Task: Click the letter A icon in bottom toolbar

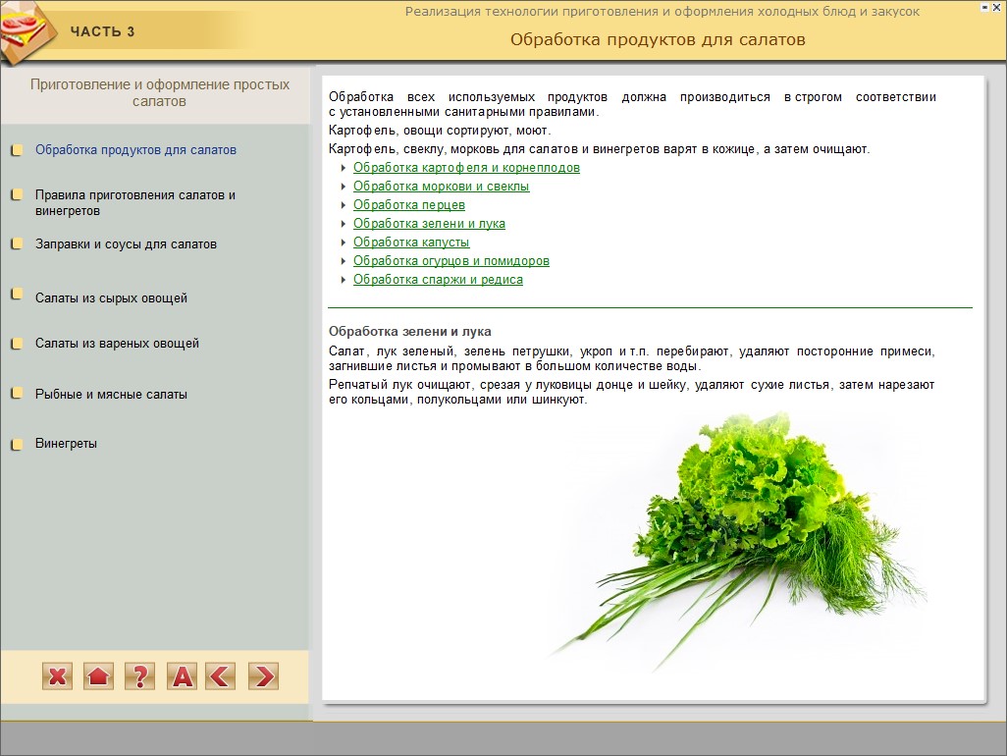Action: [x=182, y=675]
